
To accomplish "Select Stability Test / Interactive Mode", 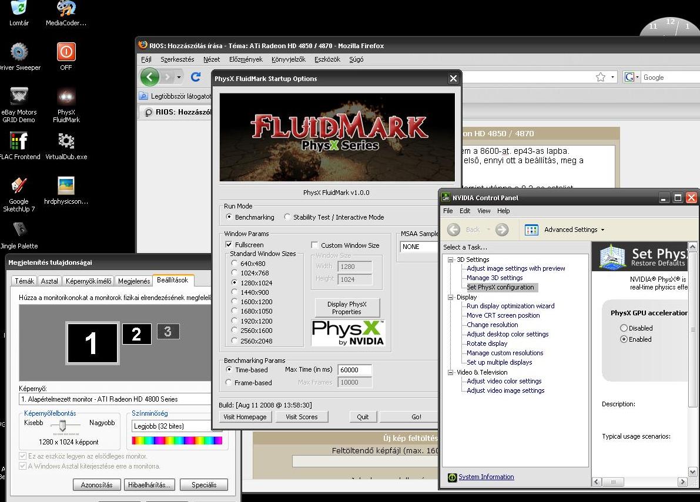I will pos(287,217).
